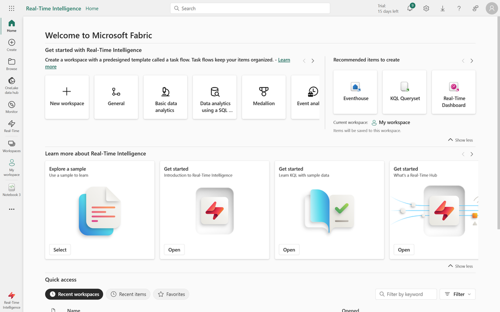Open the help question mark
This screenshot has width=500, height=312.
point(459,8)
